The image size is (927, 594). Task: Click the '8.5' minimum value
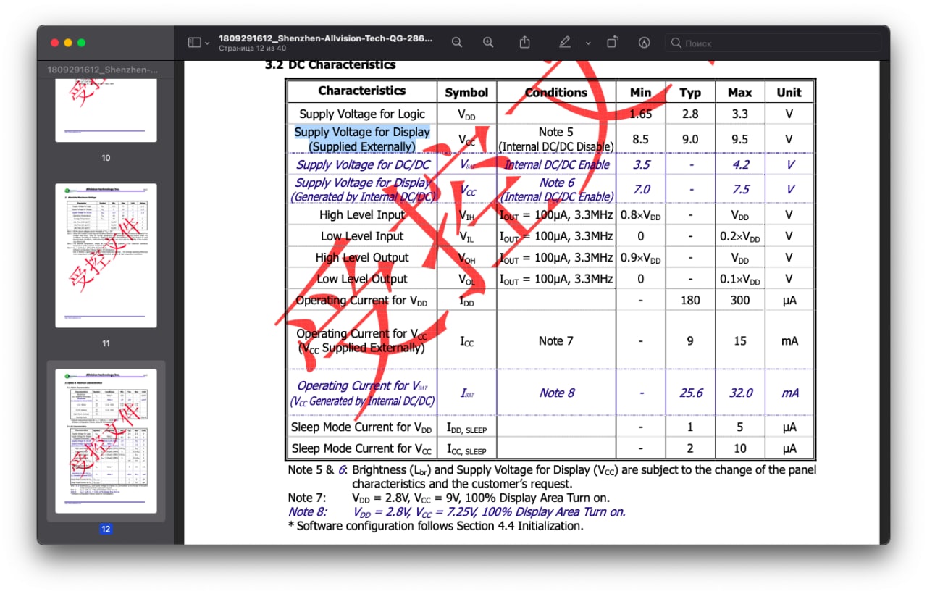(640, 139)
